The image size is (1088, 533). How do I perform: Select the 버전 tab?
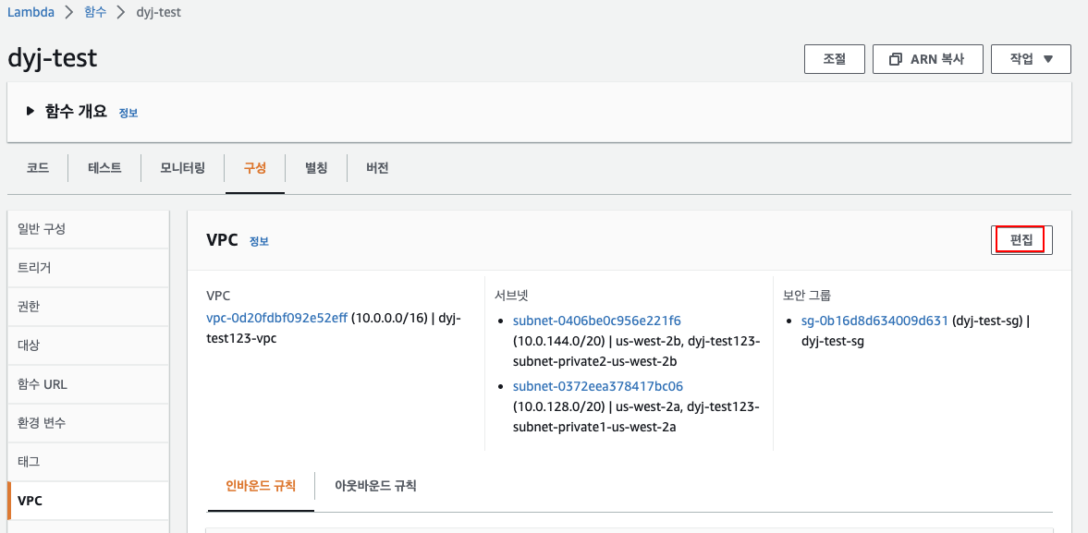pyautogui.click(x=377, y=168)
